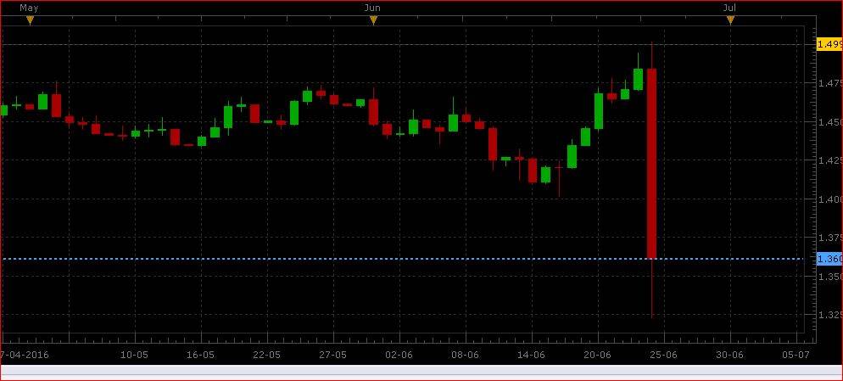The image size is (843, 381).
Task: Click the 1.400 level on price axis
Action: pyautogui.click(x=828, y=199)
